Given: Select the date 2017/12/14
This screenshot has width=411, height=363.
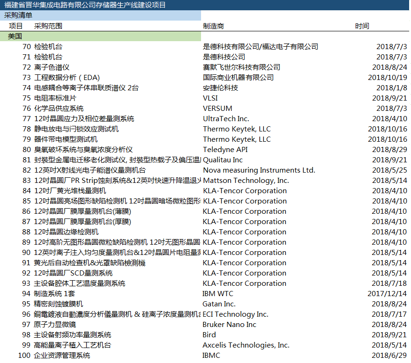Looking at the screenshot, I should [387, 294].
